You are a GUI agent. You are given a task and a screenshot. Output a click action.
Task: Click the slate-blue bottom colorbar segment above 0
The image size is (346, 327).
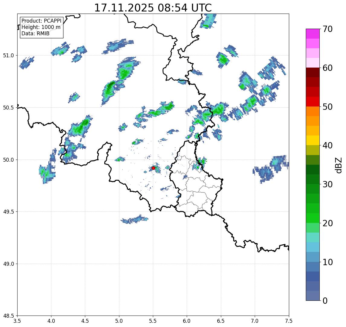click(313, 296)
